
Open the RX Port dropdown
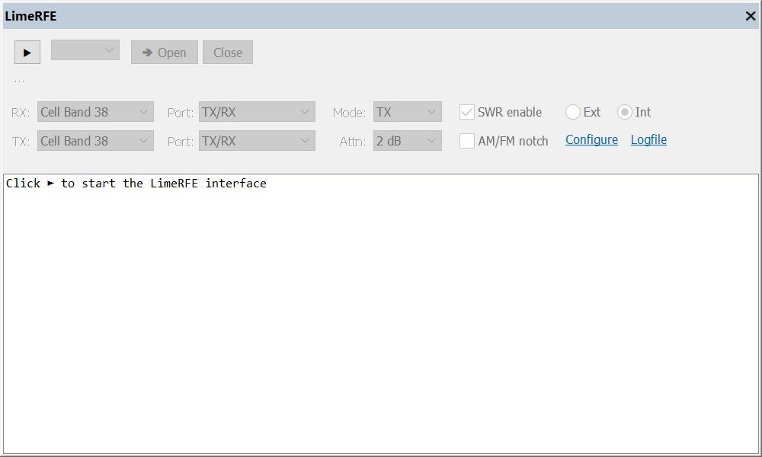coord(257,112)
